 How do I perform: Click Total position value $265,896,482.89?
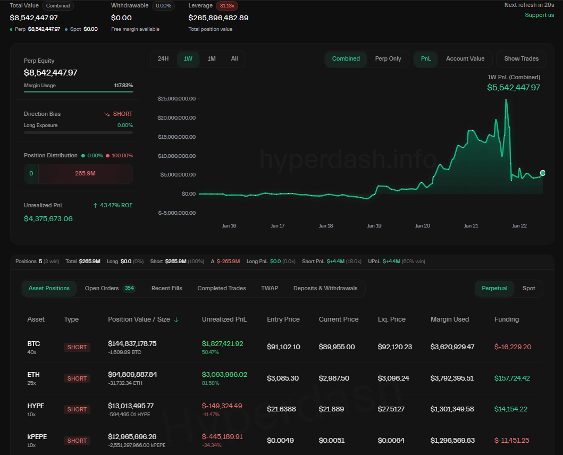(x=219, y=18)
